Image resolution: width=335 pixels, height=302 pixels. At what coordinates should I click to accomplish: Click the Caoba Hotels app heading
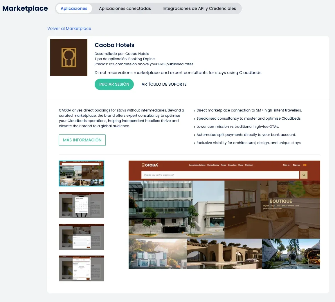click(114, 45)
